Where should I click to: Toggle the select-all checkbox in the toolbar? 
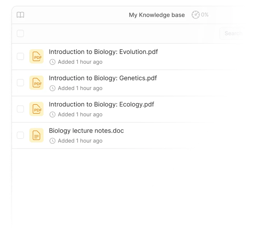pyautogui.click(x=20, y=33)
